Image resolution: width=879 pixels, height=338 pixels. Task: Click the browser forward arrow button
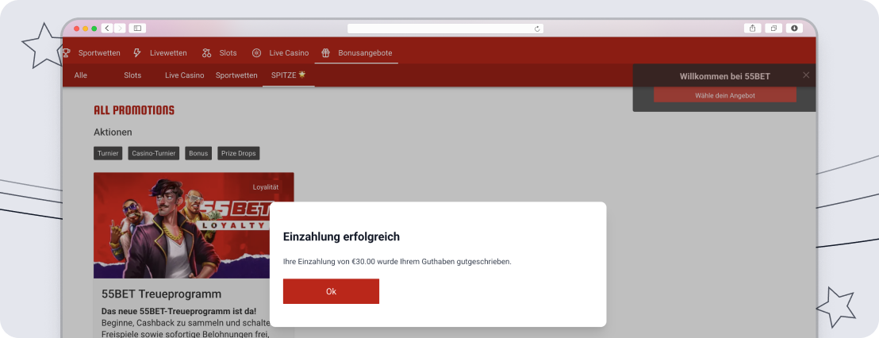(120, 28)
